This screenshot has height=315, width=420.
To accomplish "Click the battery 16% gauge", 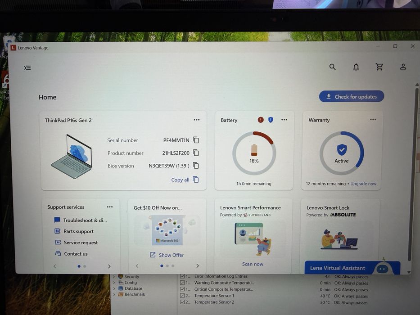I will (x=254, y=153).
